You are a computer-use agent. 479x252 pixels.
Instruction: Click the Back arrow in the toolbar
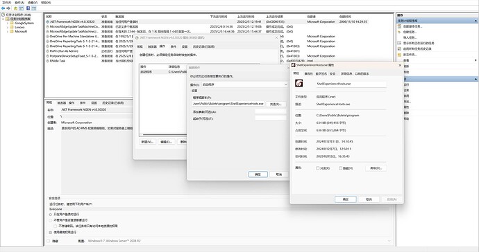[3, 8]
